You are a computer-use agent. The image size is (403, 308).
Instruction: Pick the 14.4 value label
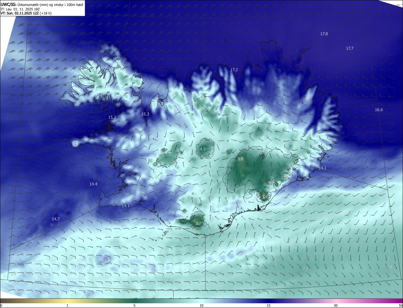(93, 184)
